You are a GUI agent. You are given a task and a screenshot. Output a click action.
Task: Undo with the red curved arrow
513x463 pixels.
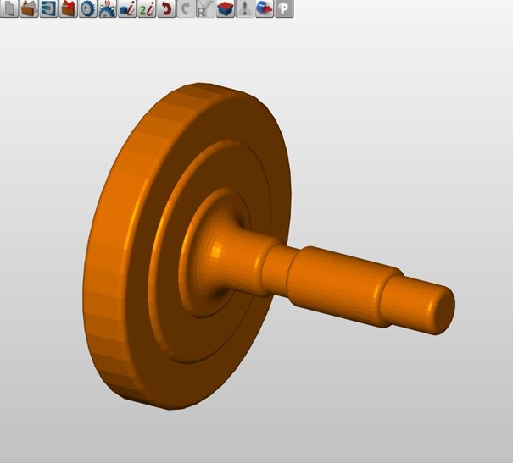(166, 10)
